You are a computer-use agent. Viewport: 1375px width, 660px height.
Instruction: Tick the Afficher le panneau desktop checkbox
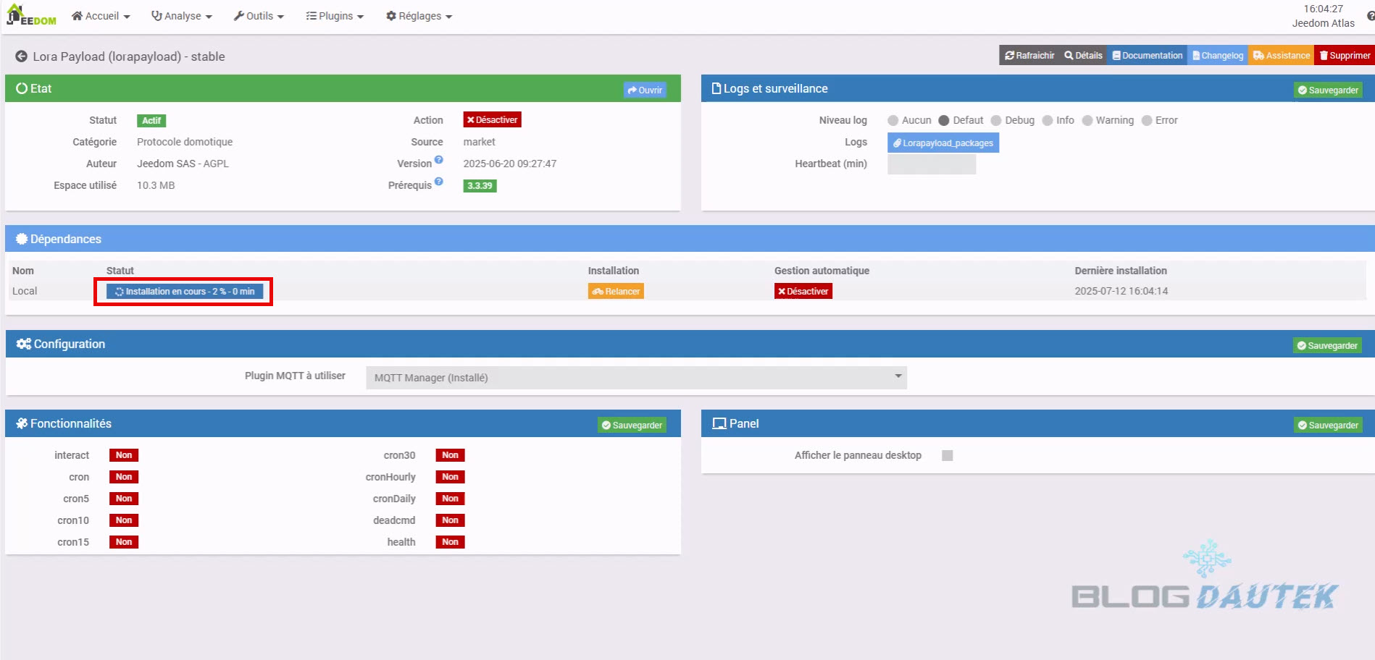click(x=947, y=455)
